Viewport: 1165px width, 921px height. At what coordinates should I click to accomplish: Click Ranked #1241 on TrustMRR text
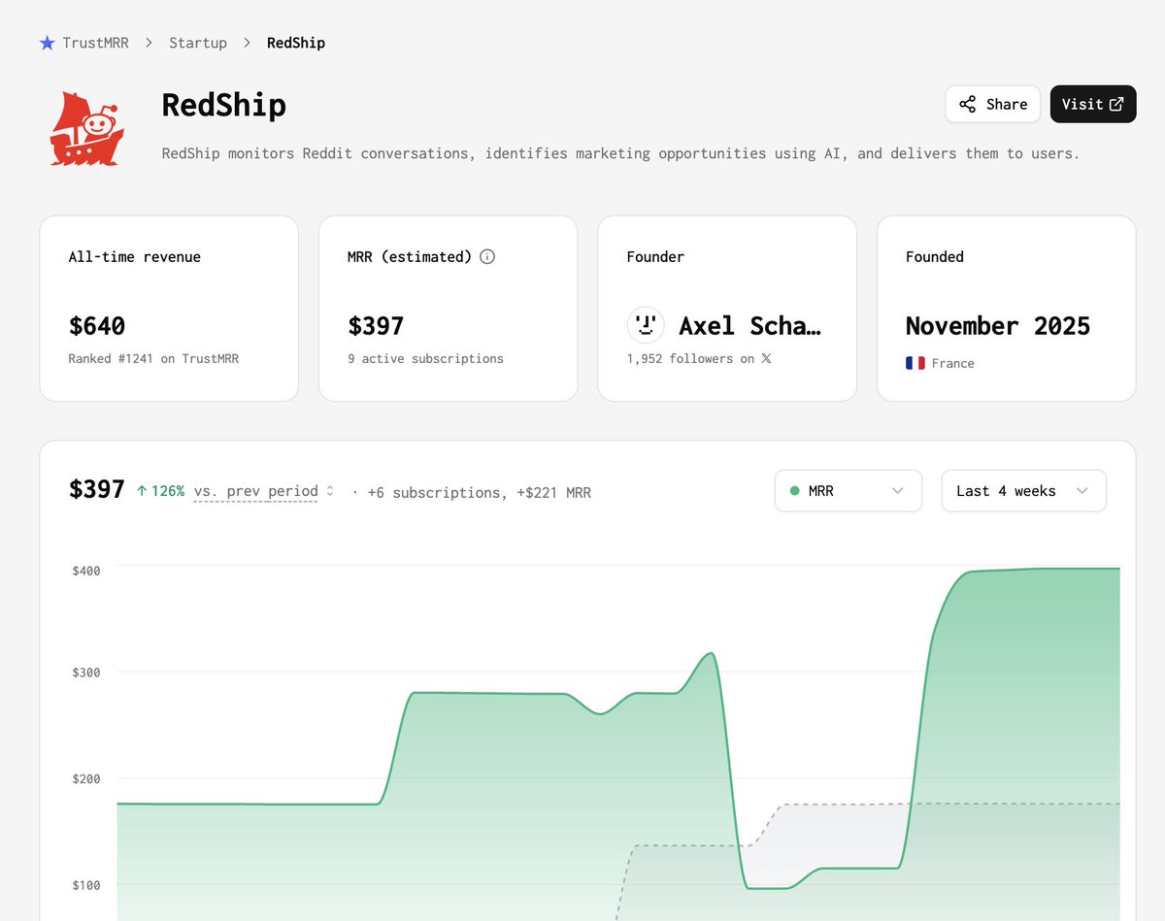point(153,359)
